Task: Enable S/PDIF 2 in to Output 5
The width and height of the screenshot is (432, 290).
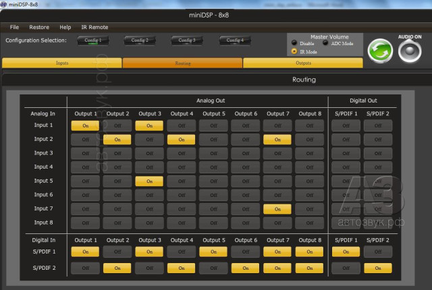Action: pos(213,268)
